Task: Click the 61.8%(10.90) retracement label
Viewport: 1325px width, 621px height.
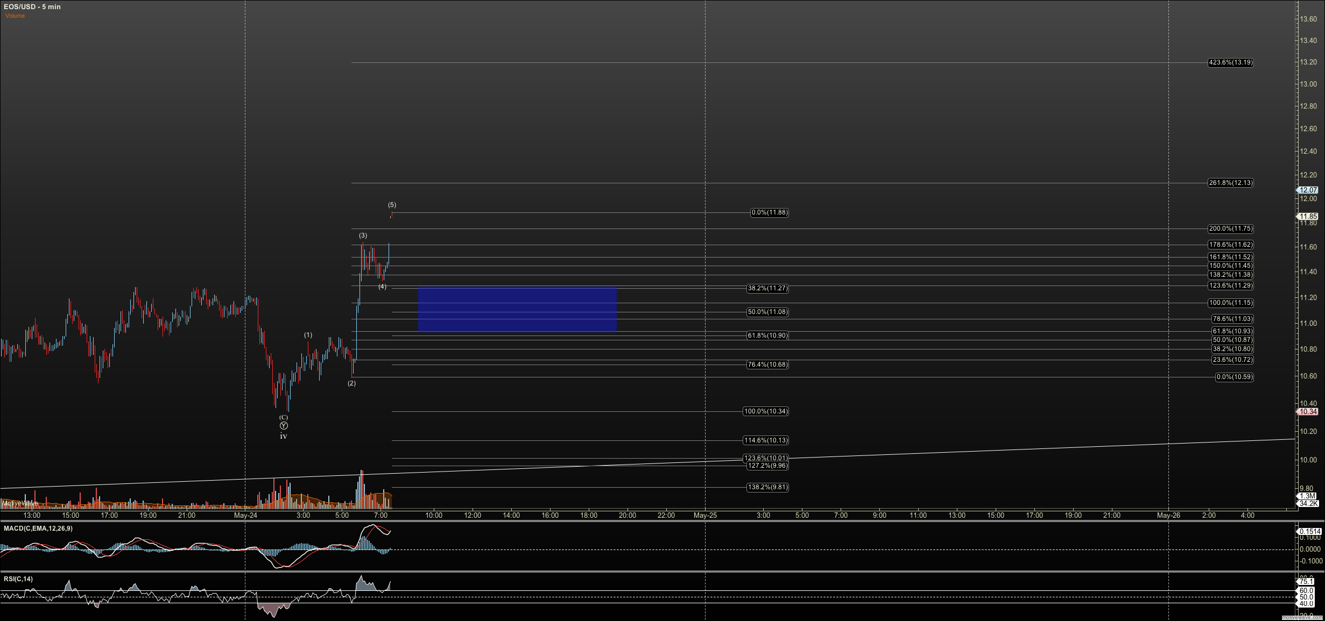Action: 767,336
